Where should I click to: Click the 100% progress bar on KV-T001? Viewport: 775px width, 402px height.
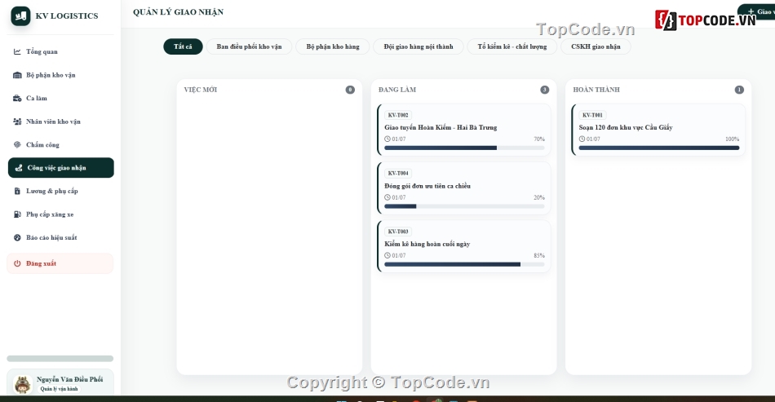(x=659, y=148)
